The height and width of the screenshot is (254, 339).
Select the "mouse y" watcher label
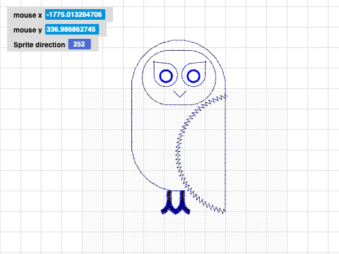(x=28, y=30)
